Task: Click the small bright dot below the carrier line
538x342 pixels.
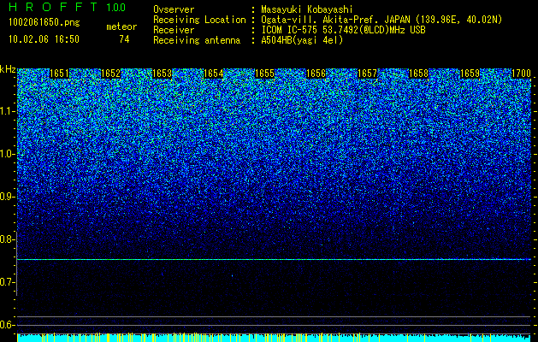Action: click(233, 275)
